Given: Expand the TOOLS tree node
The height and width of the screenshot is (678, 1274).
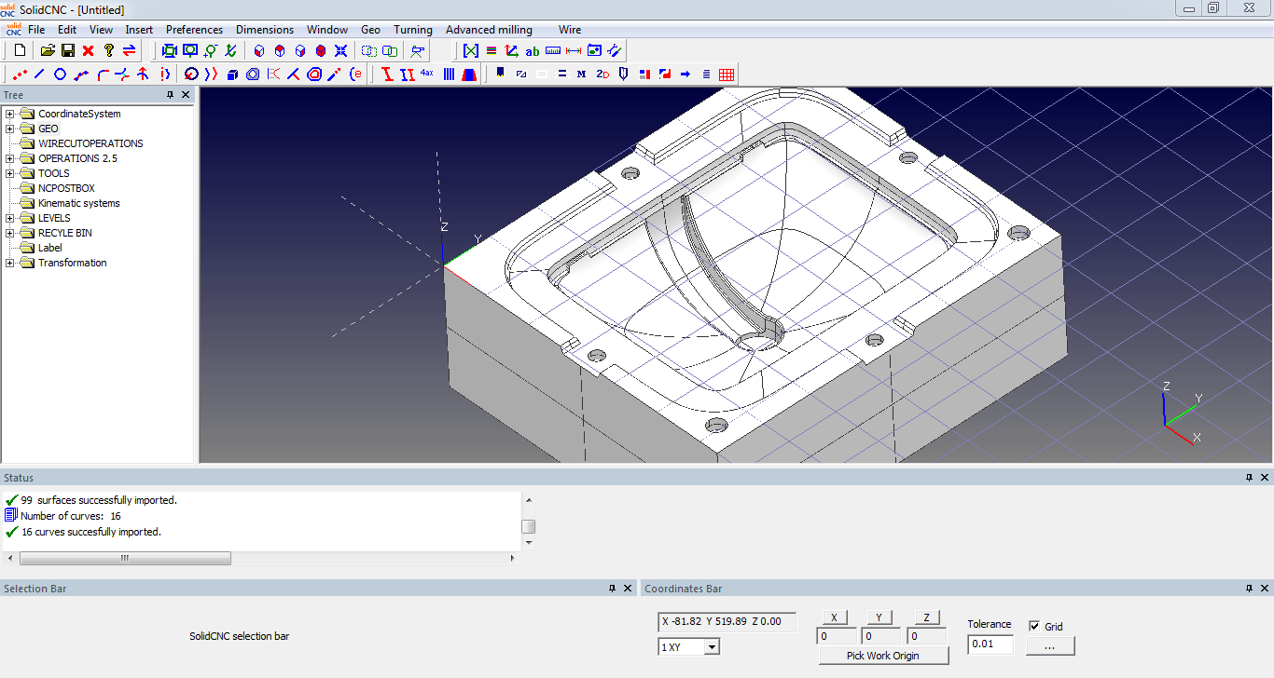Looking at the screenshot, I should coord(10,173).
